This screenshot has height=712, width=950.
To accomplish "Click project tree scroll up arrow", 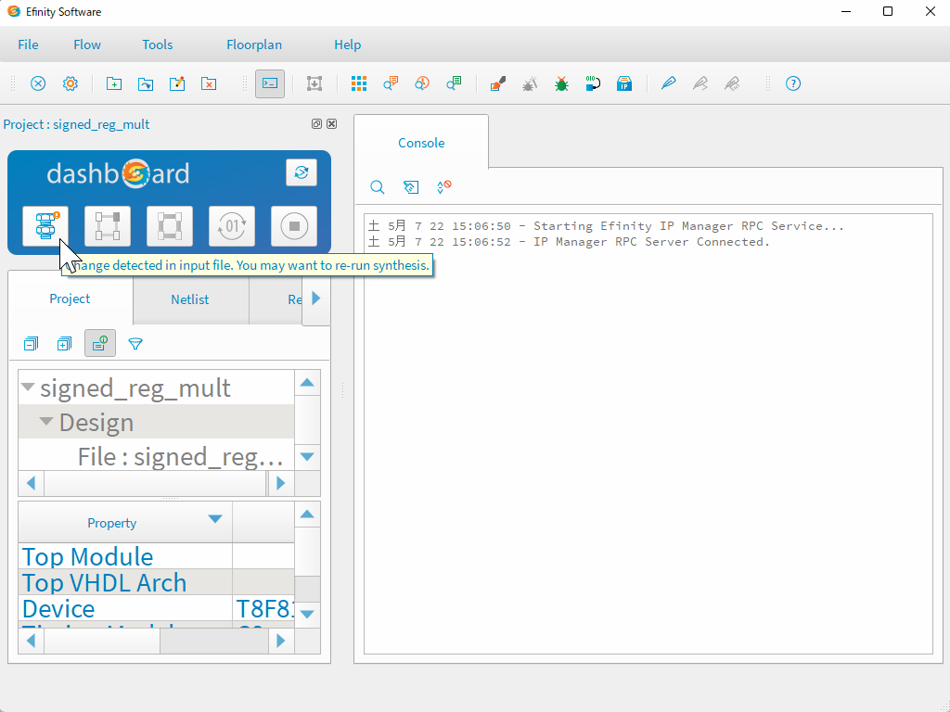I will pyautogui.click(x=307, y=382).
